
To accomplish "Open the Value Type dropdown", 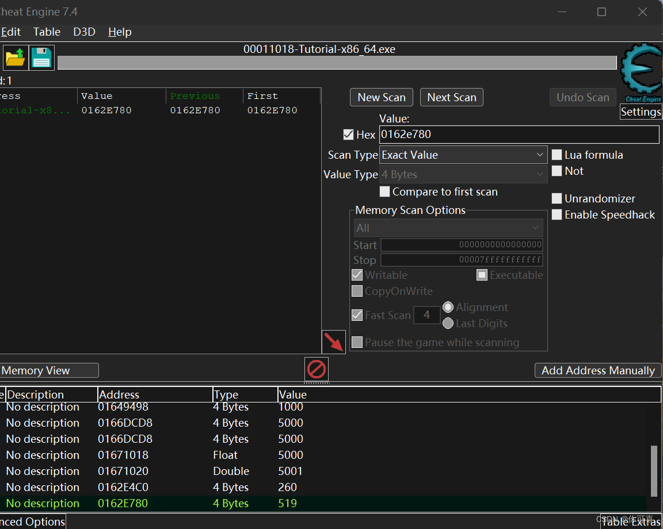I will (x=463, y=174).
